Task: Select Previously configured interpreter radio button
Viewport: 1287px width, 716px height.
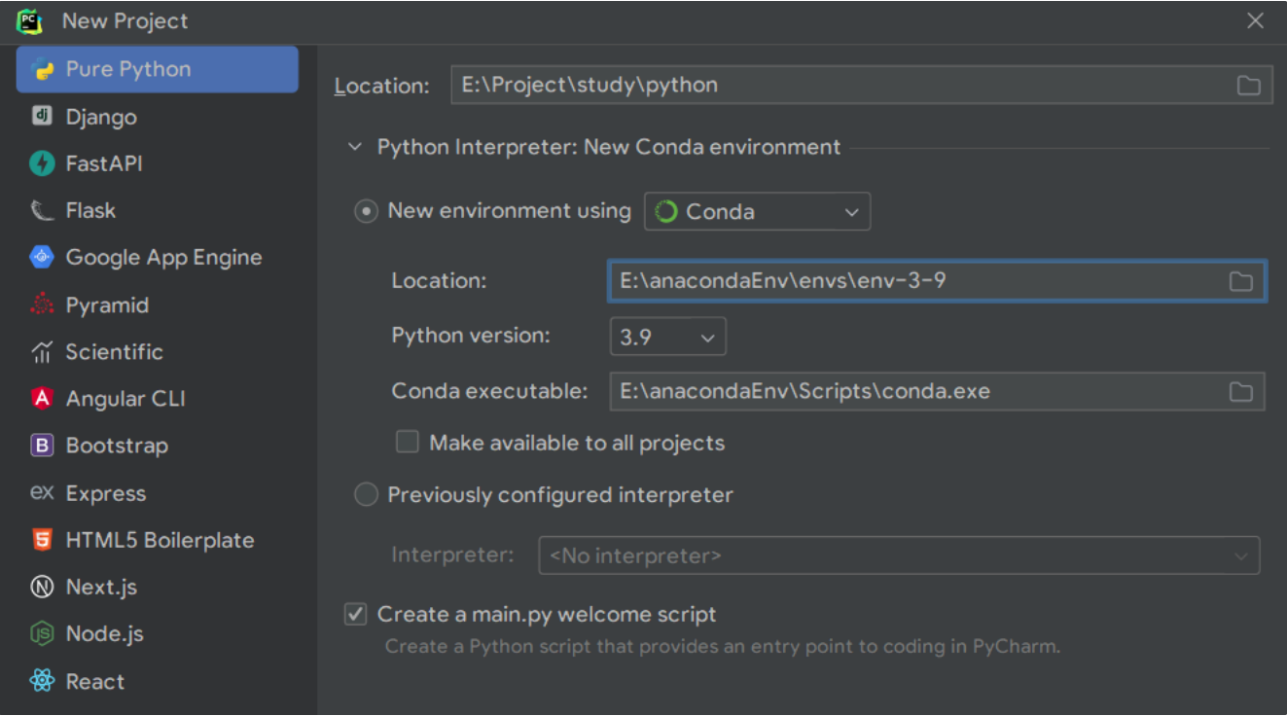Action: tap(366, 495)
